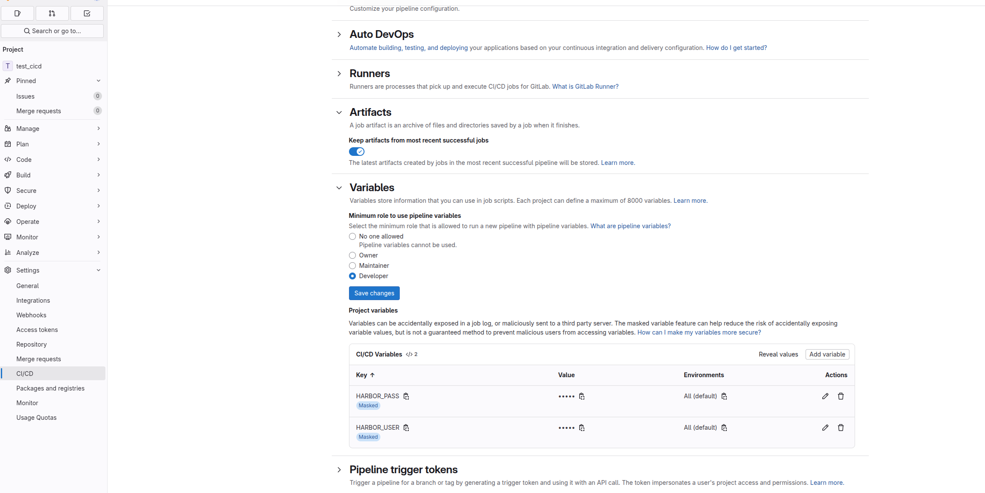Open Packages and registries settings
The height and width of the screenshot is (493, 985).
(x=50, y=388)
